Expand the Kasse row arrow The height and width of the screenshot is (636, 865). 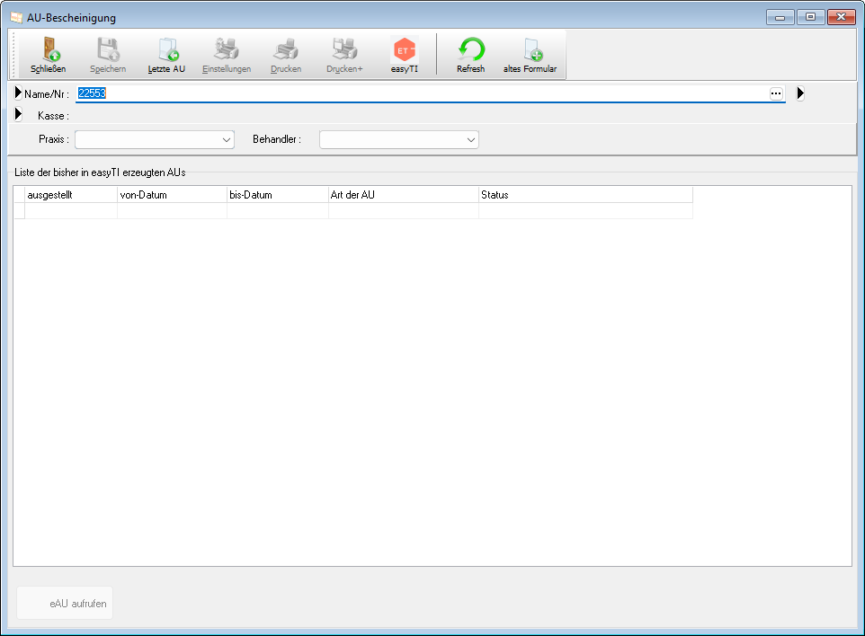[18, 115]
